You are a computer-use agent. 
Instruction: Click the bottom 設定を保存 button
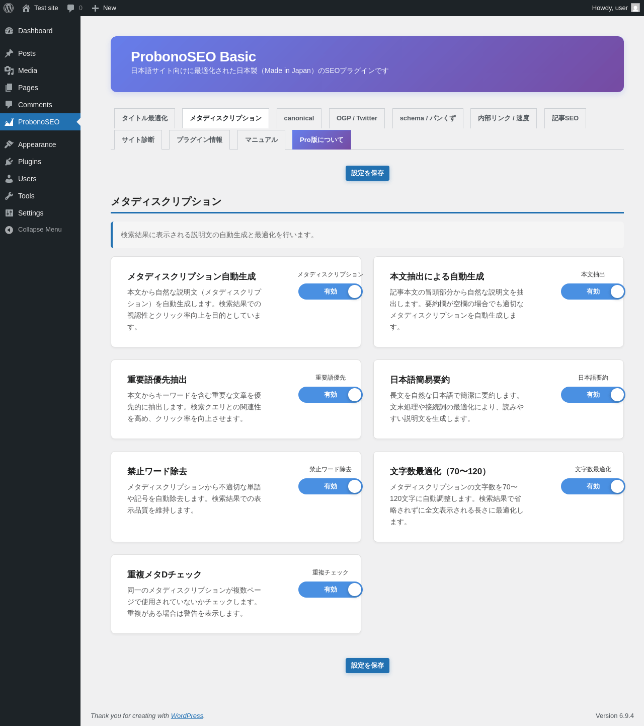click(x=367, y=666)
